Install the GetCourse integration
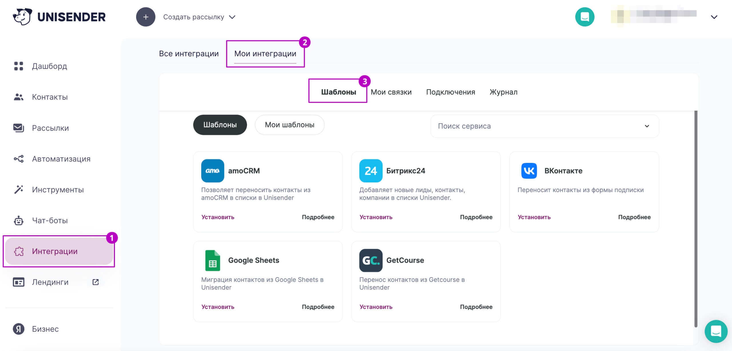This screenshot has height=351, width=732. pos(376,307)
